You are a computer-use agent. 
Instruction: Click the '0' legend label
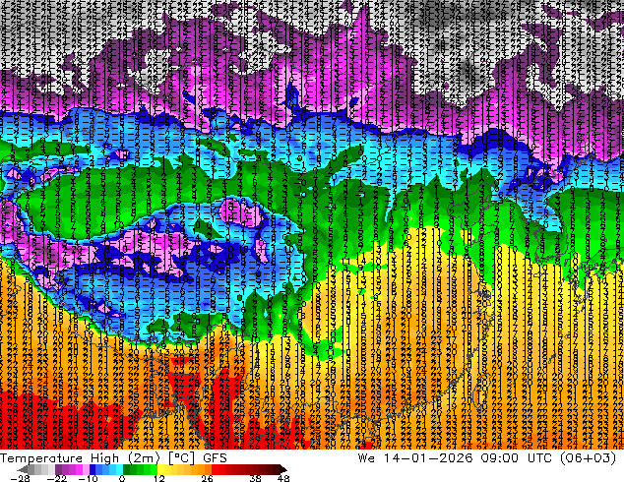(x=122, y=478)
